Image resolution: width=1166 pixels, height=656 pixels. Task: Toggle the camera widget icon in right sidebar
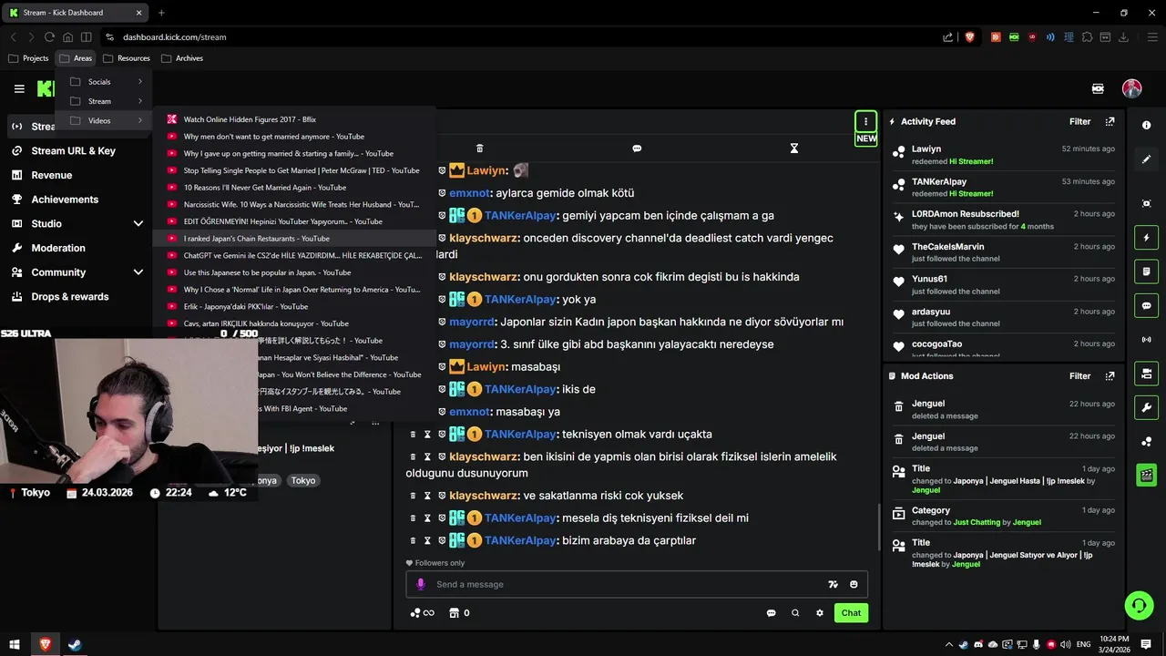coord(1147,374)
